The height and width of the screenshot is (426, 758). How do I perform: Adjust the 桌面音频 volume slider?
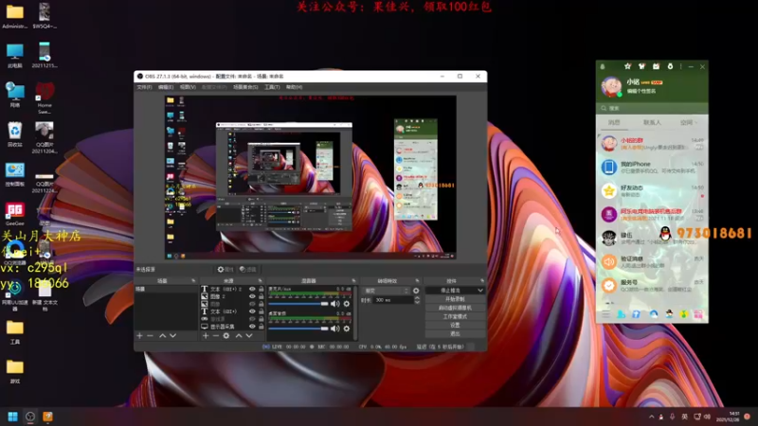pyautogui.click(x=298, y=328)
